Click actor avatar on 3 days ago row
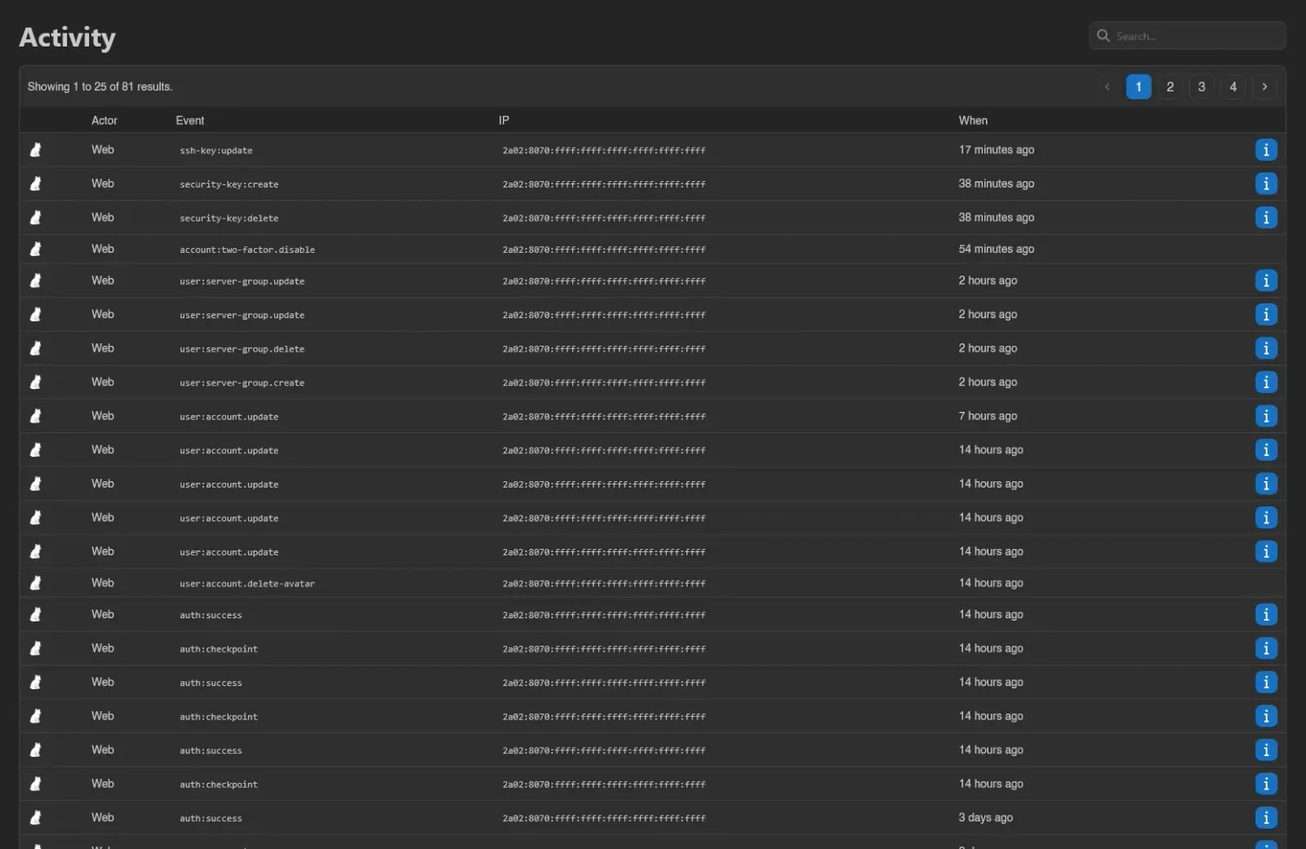 (36, 817)
